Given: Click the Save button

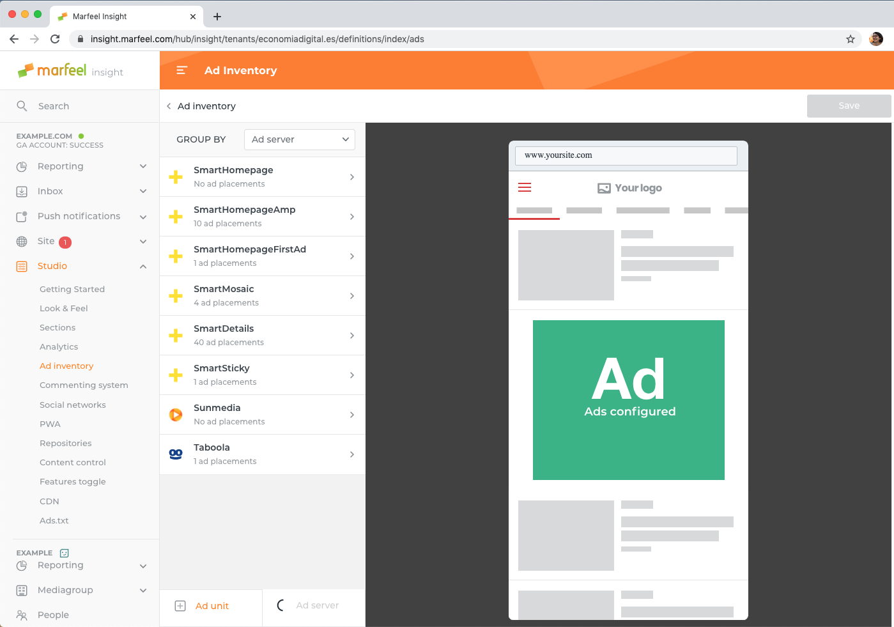Looking at the screenshot, I should click(849, 106).
